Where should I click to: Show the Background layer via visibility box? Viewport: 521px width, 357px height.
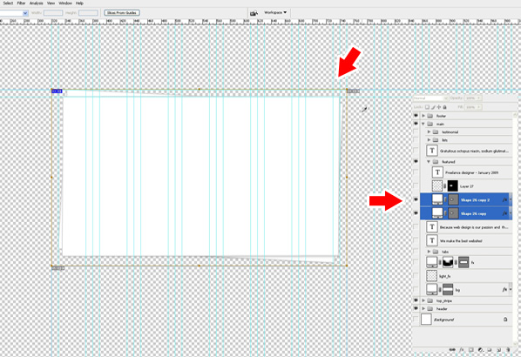pyautogui.click(x=416, y=320)
